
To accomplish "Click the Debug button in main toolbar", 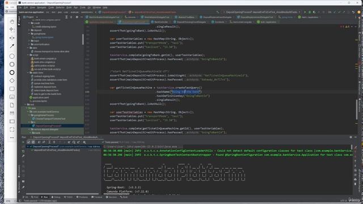I will (x=310, y=12).
